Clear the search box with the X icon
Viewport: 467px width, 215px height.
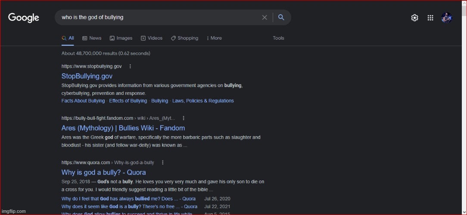265,17
